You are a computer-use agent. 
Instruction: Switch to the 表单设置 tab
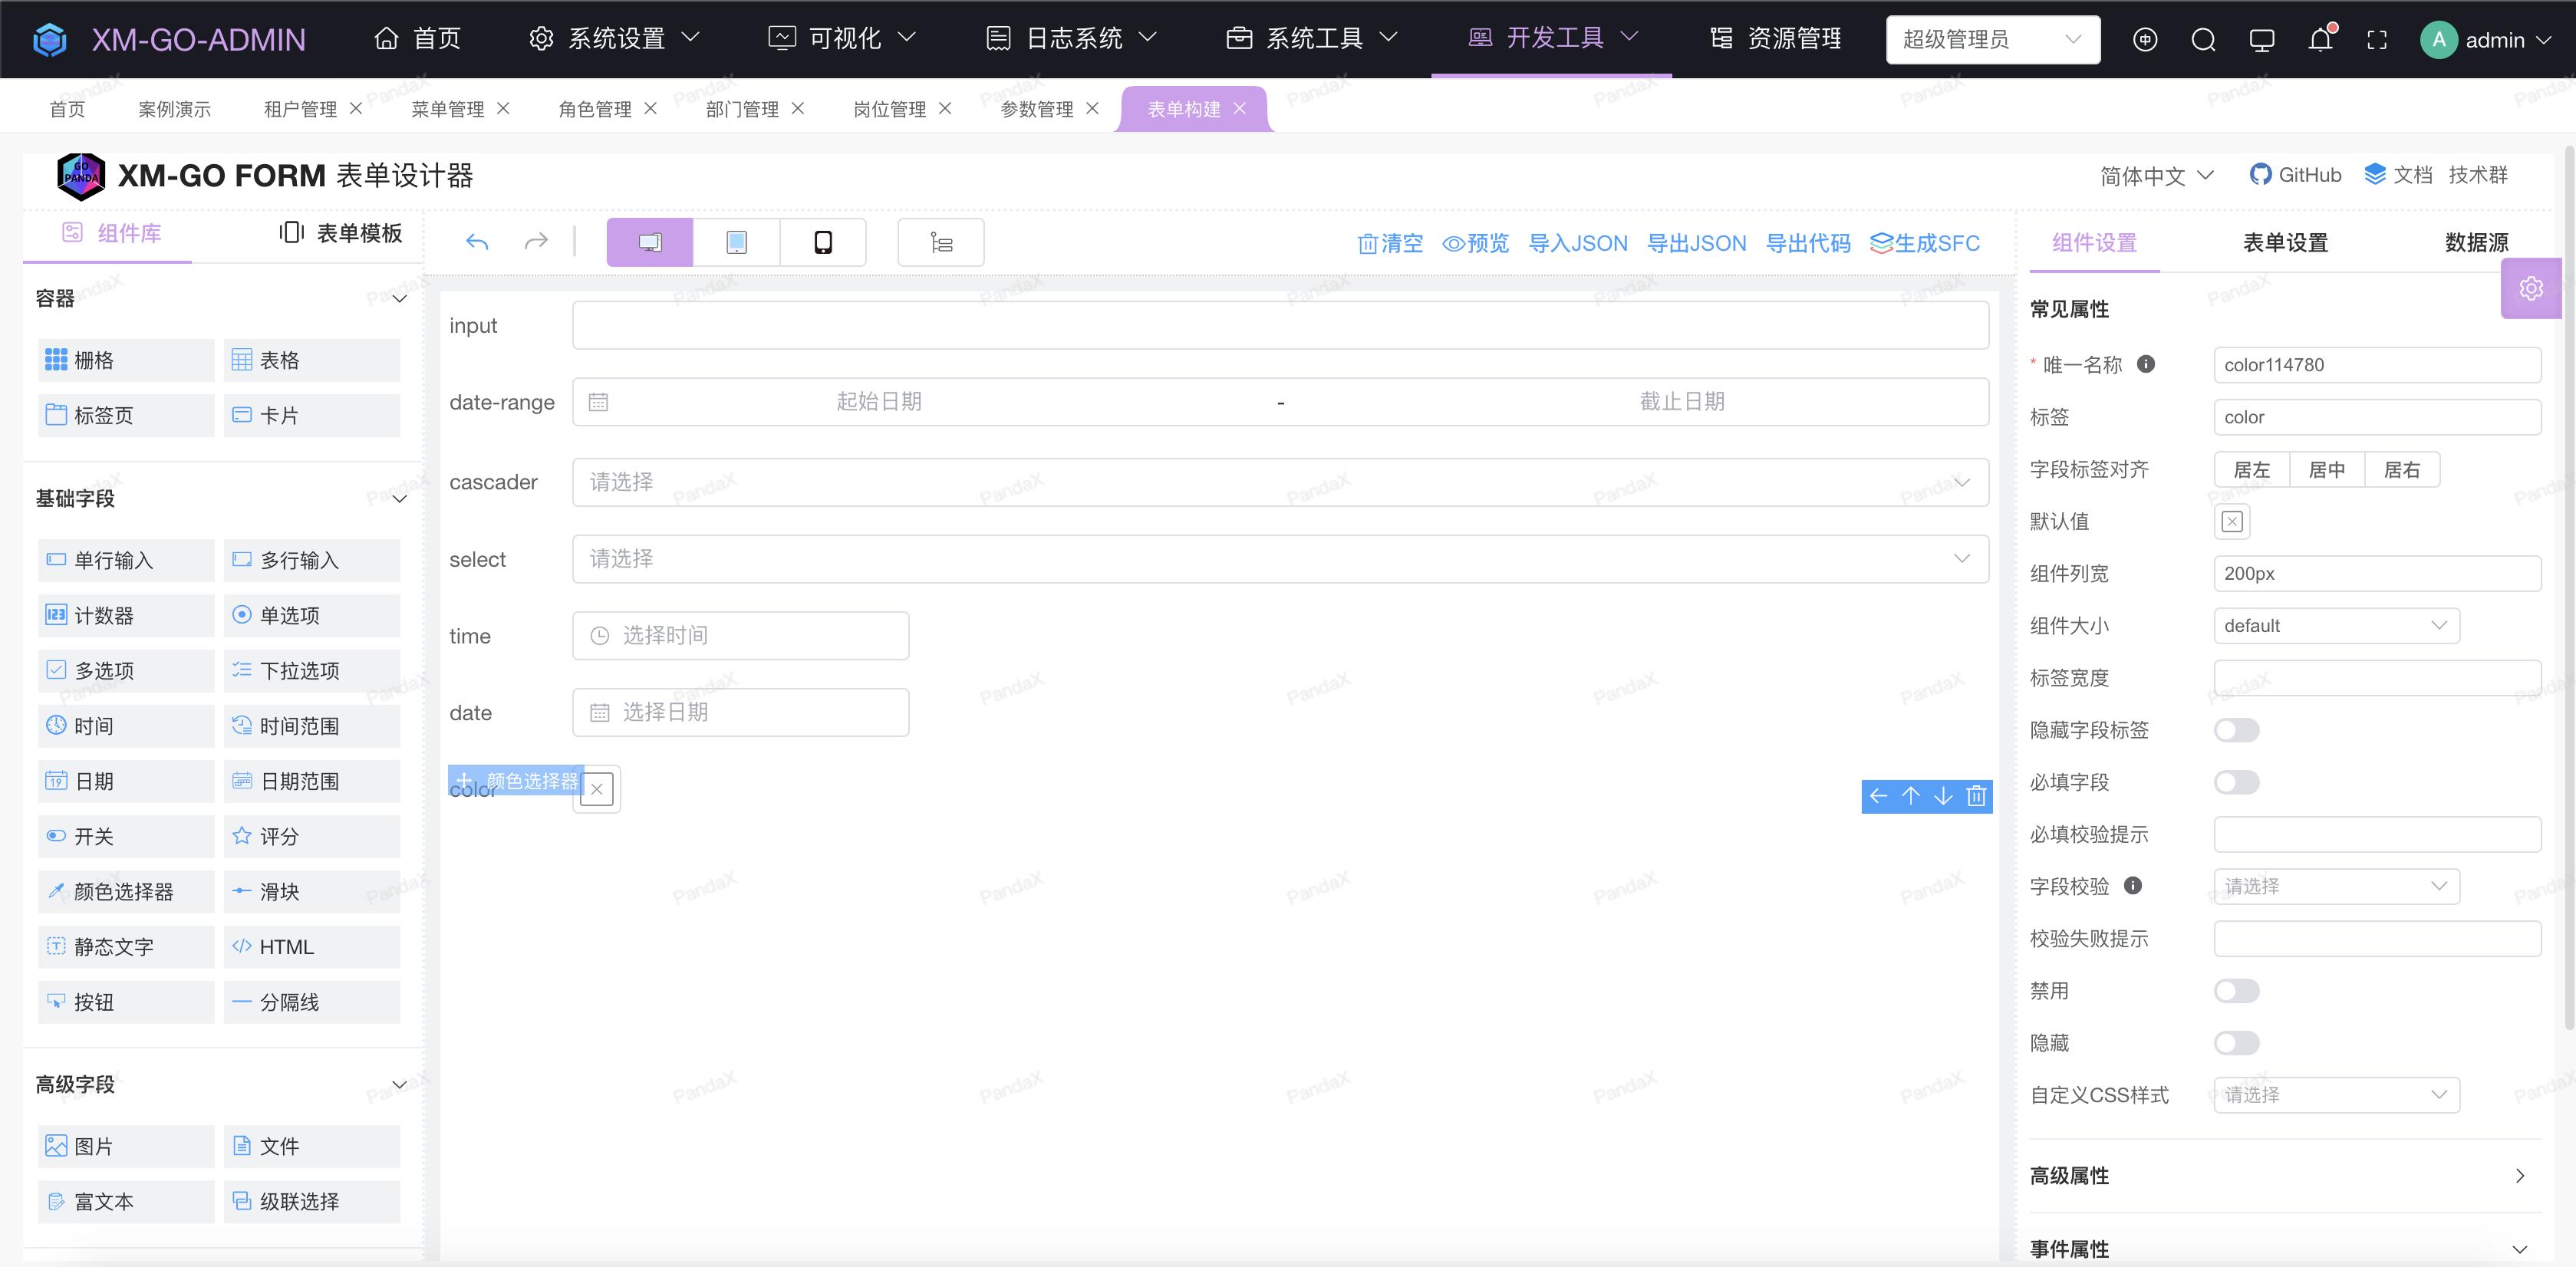pyautogui.click(x=2286, y=242)
